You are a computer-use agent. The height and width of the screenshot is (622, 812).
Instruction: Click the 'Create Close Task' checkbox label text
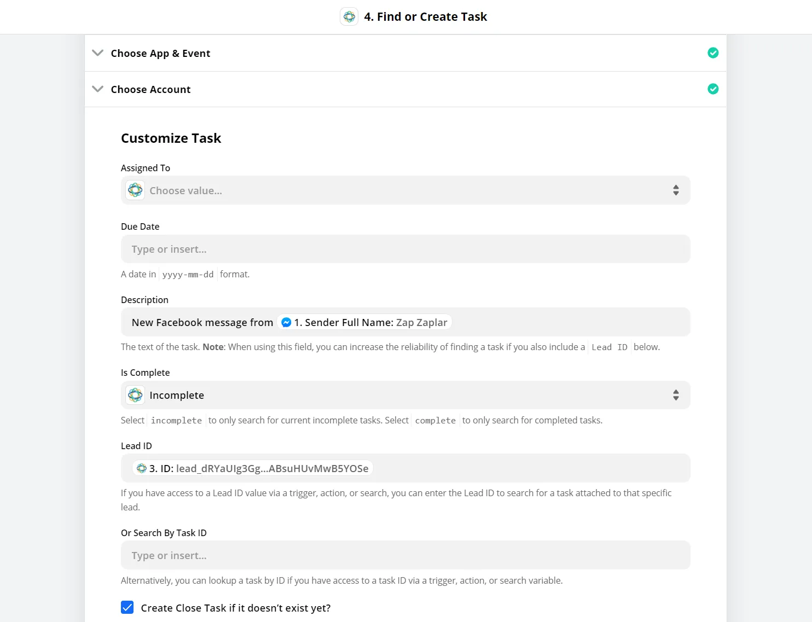235,608
